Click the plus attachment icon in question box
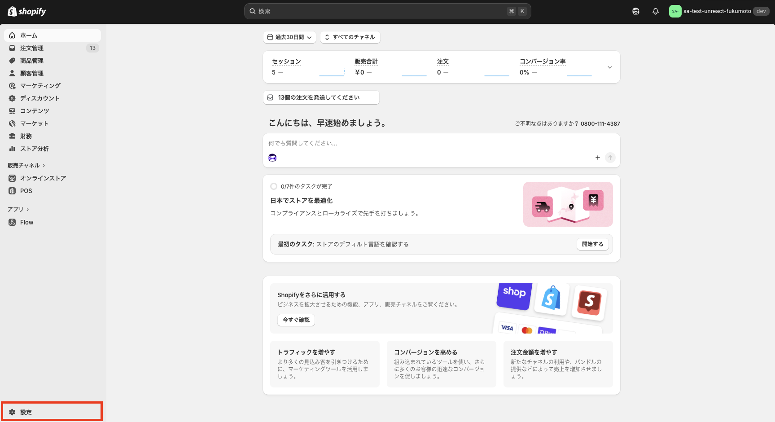Image resolution: width=775 pixels, height=422 pixels. click(x=598, y=158)
